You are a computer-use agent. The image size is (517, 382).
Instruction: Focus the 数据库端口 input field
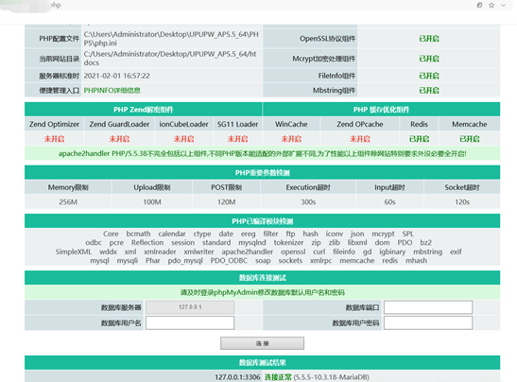tap(428, 307)
